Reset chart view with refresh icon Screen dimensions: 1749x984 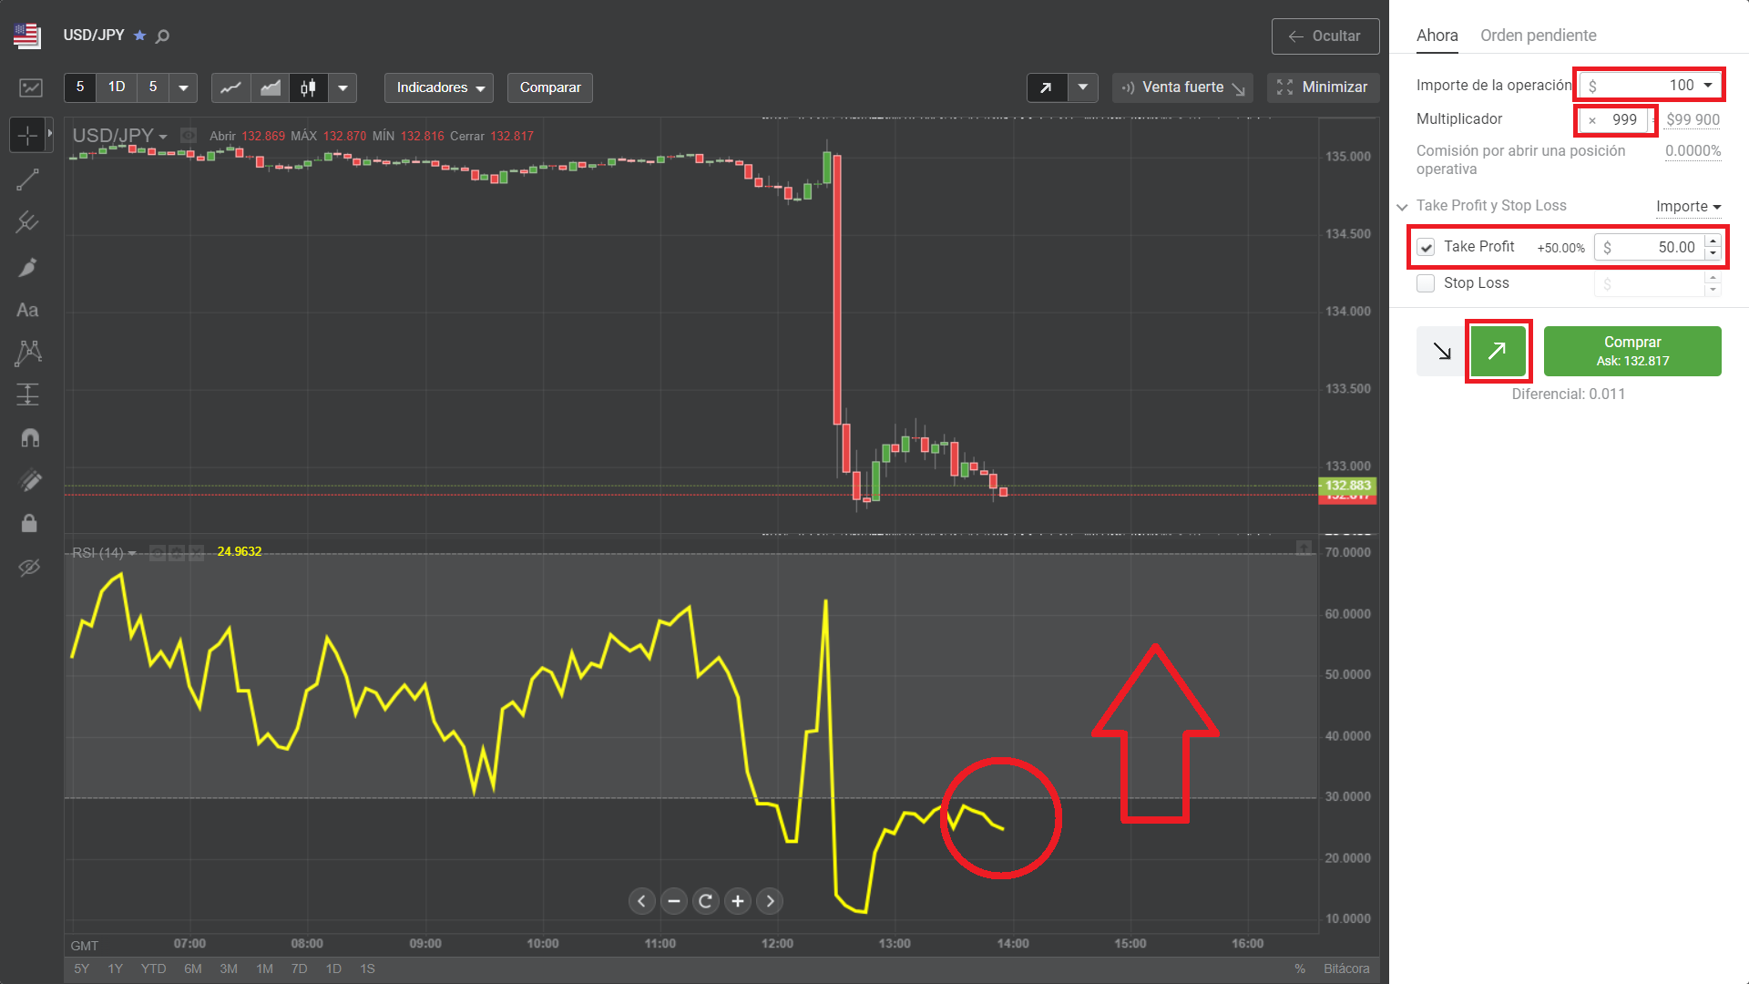click(x=705, y=901)
